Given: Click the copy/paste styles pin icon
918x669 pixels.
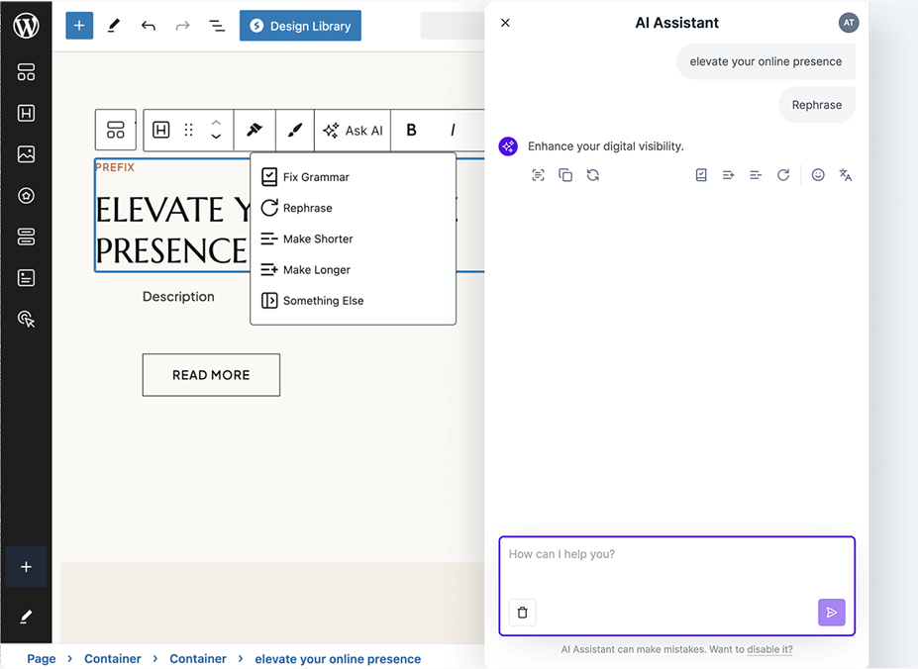Looking at the screenshot, I should click(x=255, y=130).
